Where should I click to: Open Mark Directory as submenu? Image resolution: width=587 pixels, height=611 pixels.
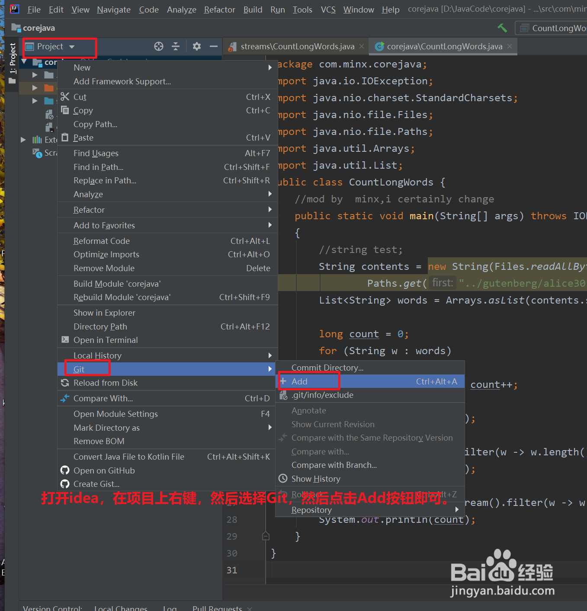click(167, 428)
